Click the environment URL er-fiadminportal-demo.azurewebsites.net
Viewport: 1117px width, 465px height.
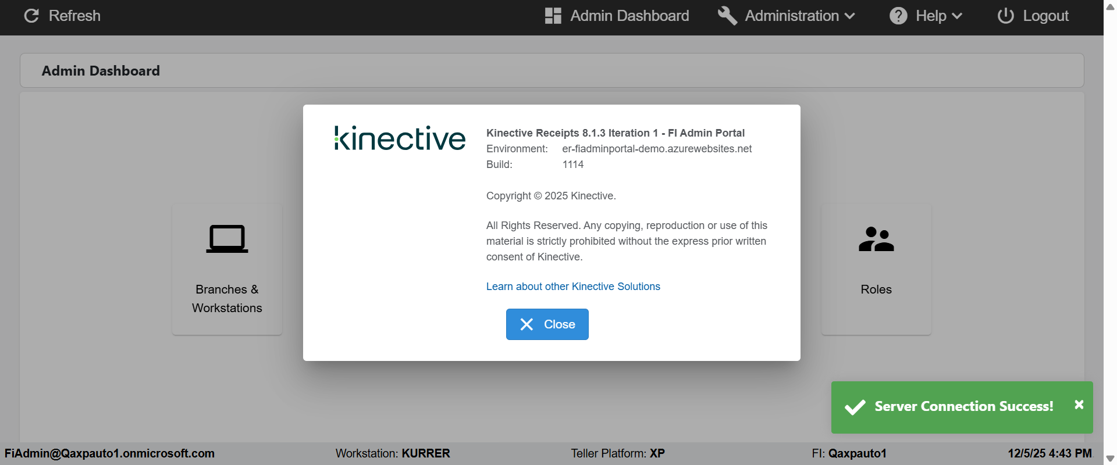tap(657, 149)
